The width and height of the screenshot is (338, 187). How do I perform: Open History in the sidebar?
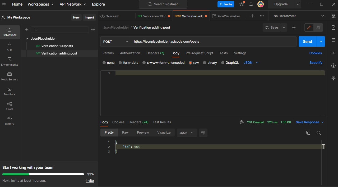click(x=10, y=121)
